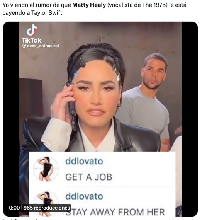Open the second ddlovato username link
Viewport: 202px width, 220px height.
84,196
